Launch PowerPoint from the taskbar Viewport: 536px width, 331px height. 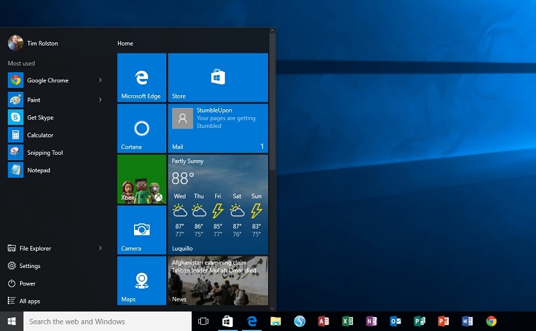[x=444, y=322]
